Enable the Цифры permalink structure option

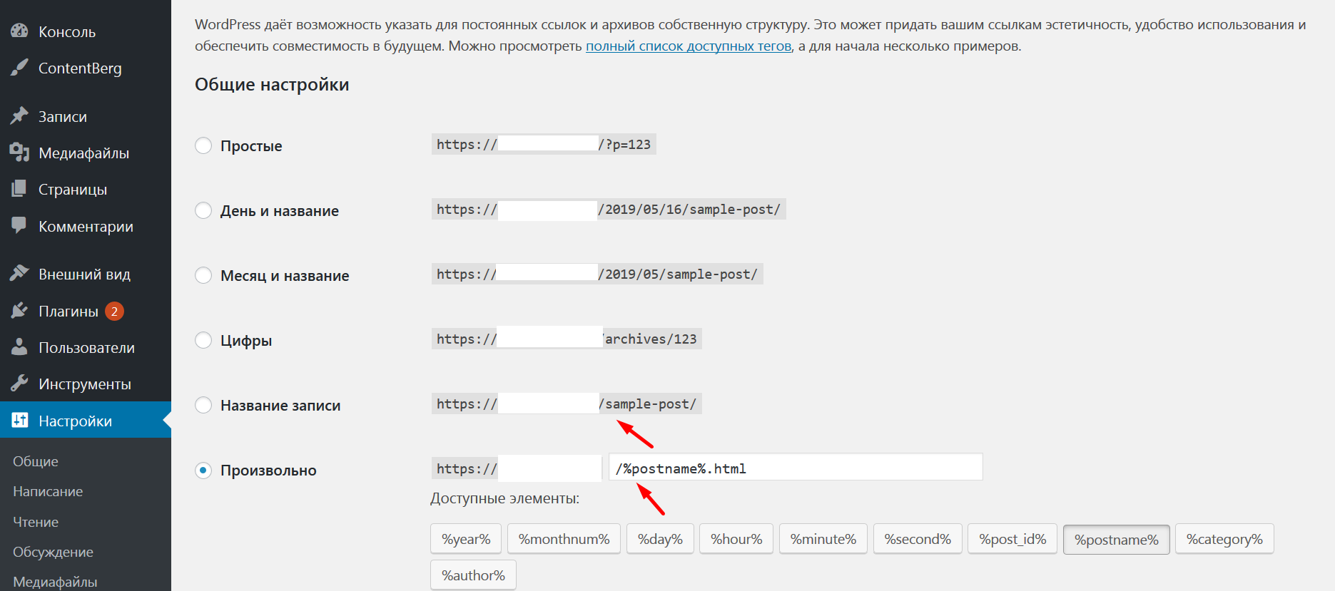tap(203, 340)
